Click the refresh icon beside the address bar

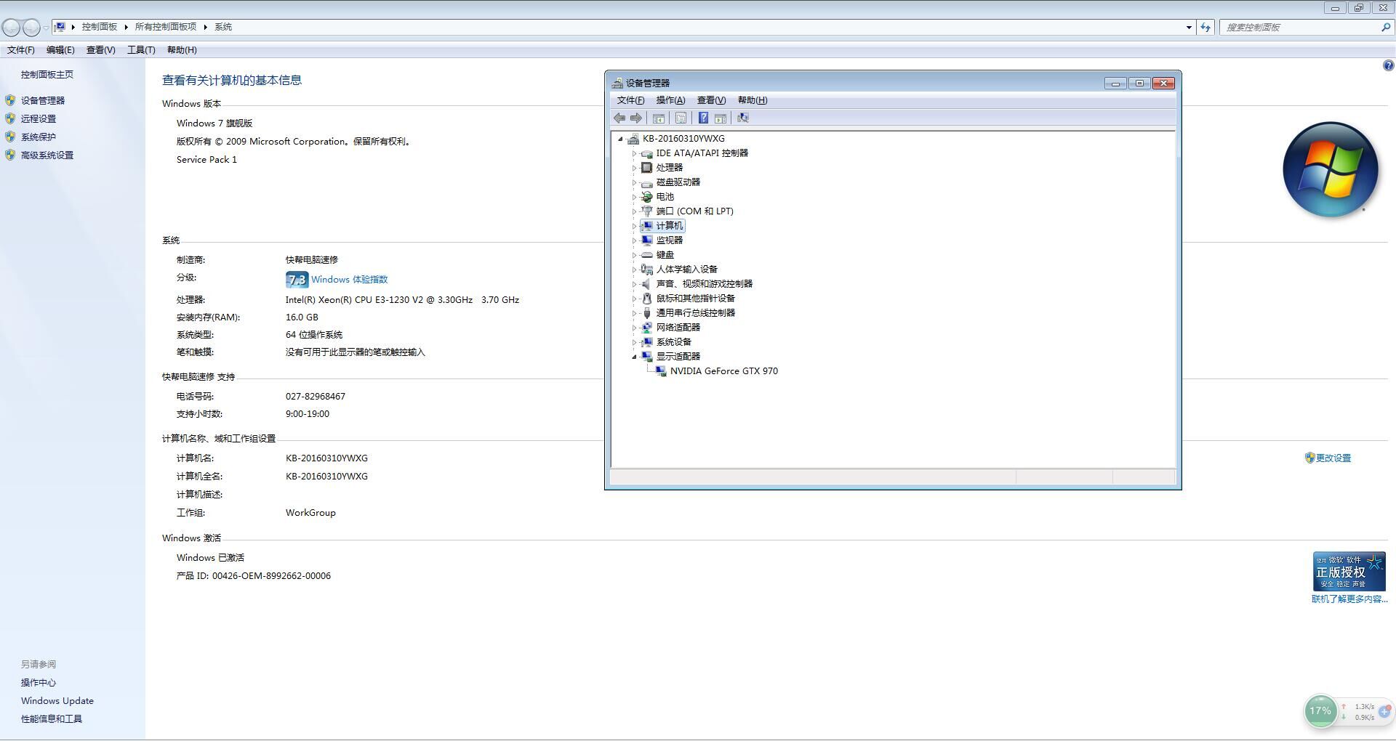tap(1206, 28)
